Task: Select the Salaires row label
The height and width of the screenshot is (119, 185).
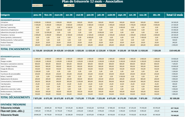Action: (4, 59)
